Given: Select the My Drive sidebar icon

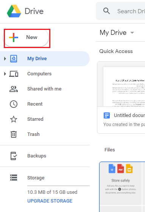Looking at the screenshot, I should (14, 59).
